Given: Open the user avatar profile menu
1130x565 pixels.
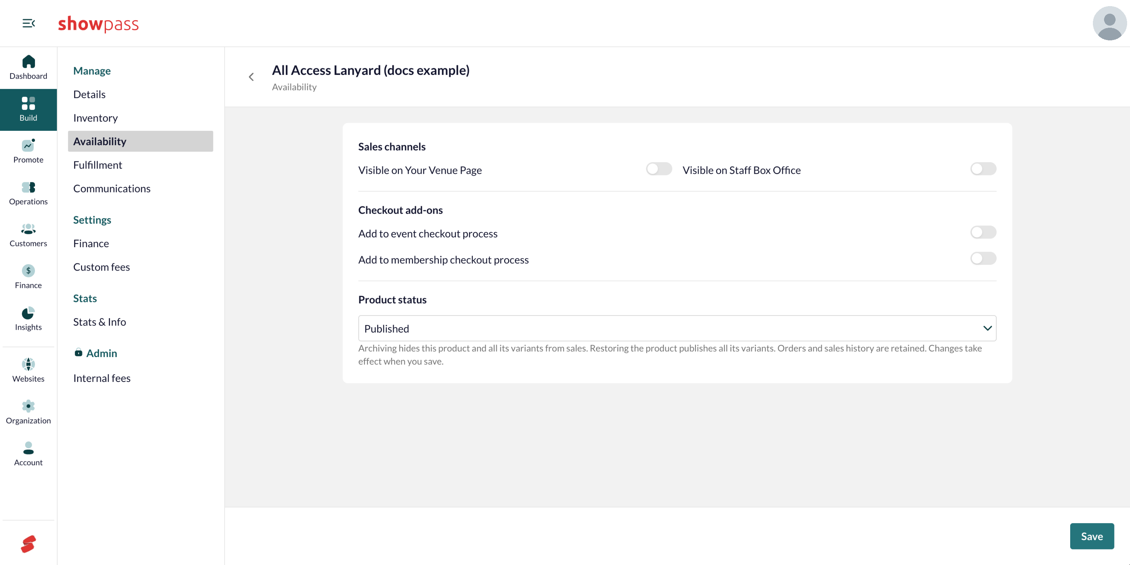Looking at the screenshot, I should click(x=1109, y=23).
